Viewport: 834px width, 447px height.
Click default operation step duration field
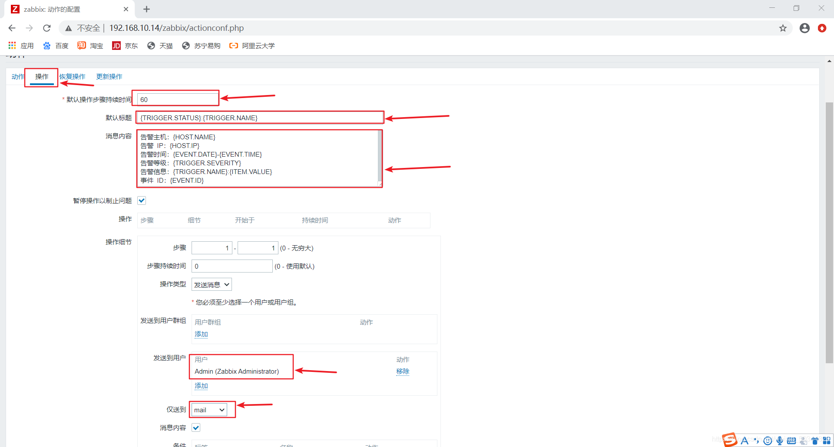[x=178, y=99]
